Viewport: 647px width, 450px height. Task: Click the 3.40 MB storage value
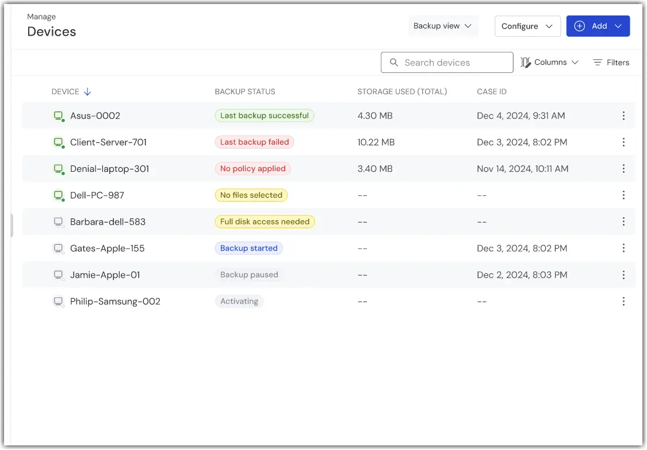point(374,169)
